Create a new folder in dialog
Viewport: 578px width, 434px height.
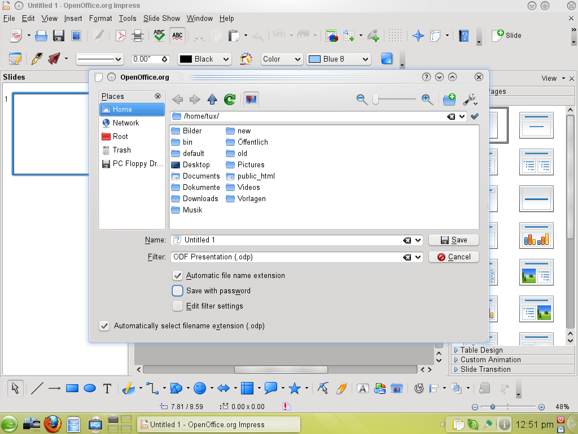pyautogui.click(x=449, y=99)
